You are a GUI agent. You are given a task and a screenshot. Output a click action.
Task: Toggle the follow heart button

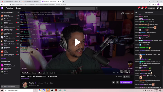point(113,82)
